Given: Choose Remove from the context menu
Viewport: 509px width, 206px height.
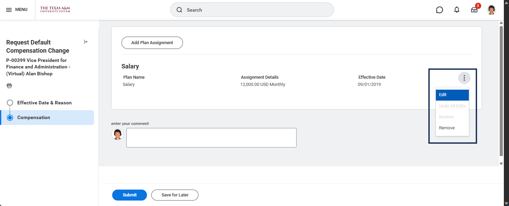Looking at the screenshot, I should 447,128.
